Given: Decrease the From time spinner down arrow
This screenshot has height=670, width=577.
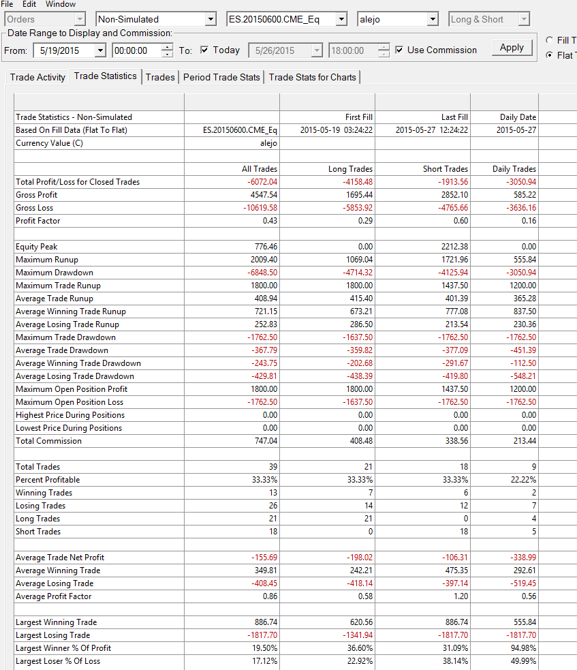Looking at the screenshot, I should coord(168,54).
